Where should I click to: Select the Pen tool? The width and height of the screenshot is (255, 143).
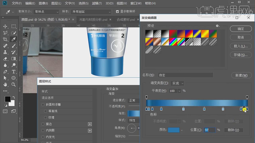[5, 72]
